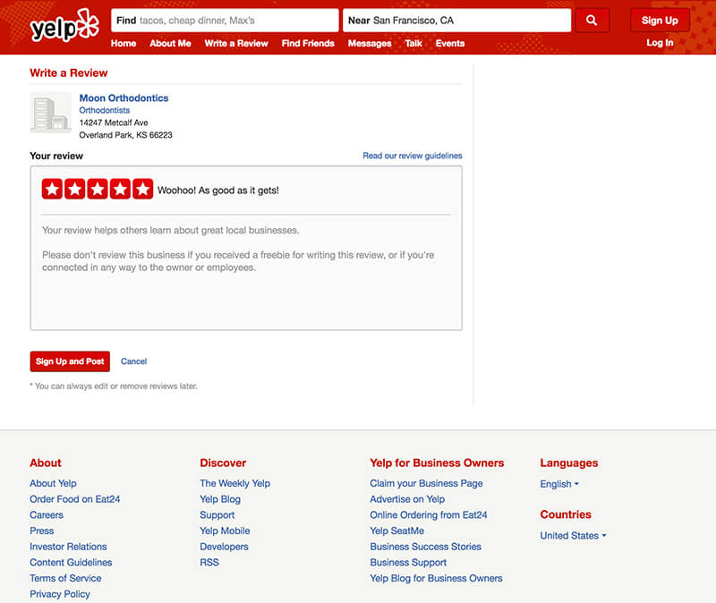The height and width of the screenshot is (603, 716).
Task: Click the Moon Orthodontics building thumbnail
Action: [x=50, y=113]
